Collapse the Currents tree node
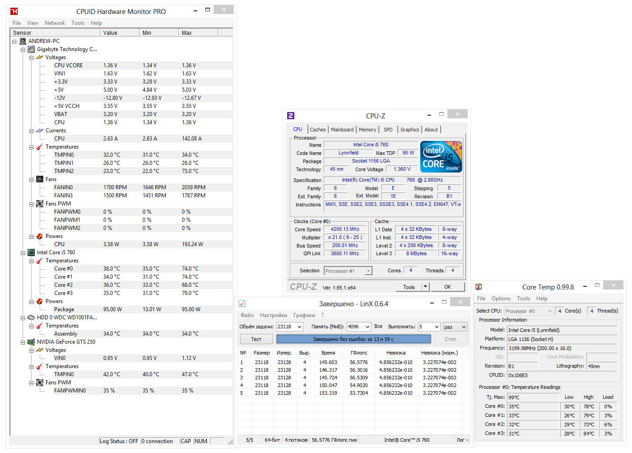 (32, 131)
